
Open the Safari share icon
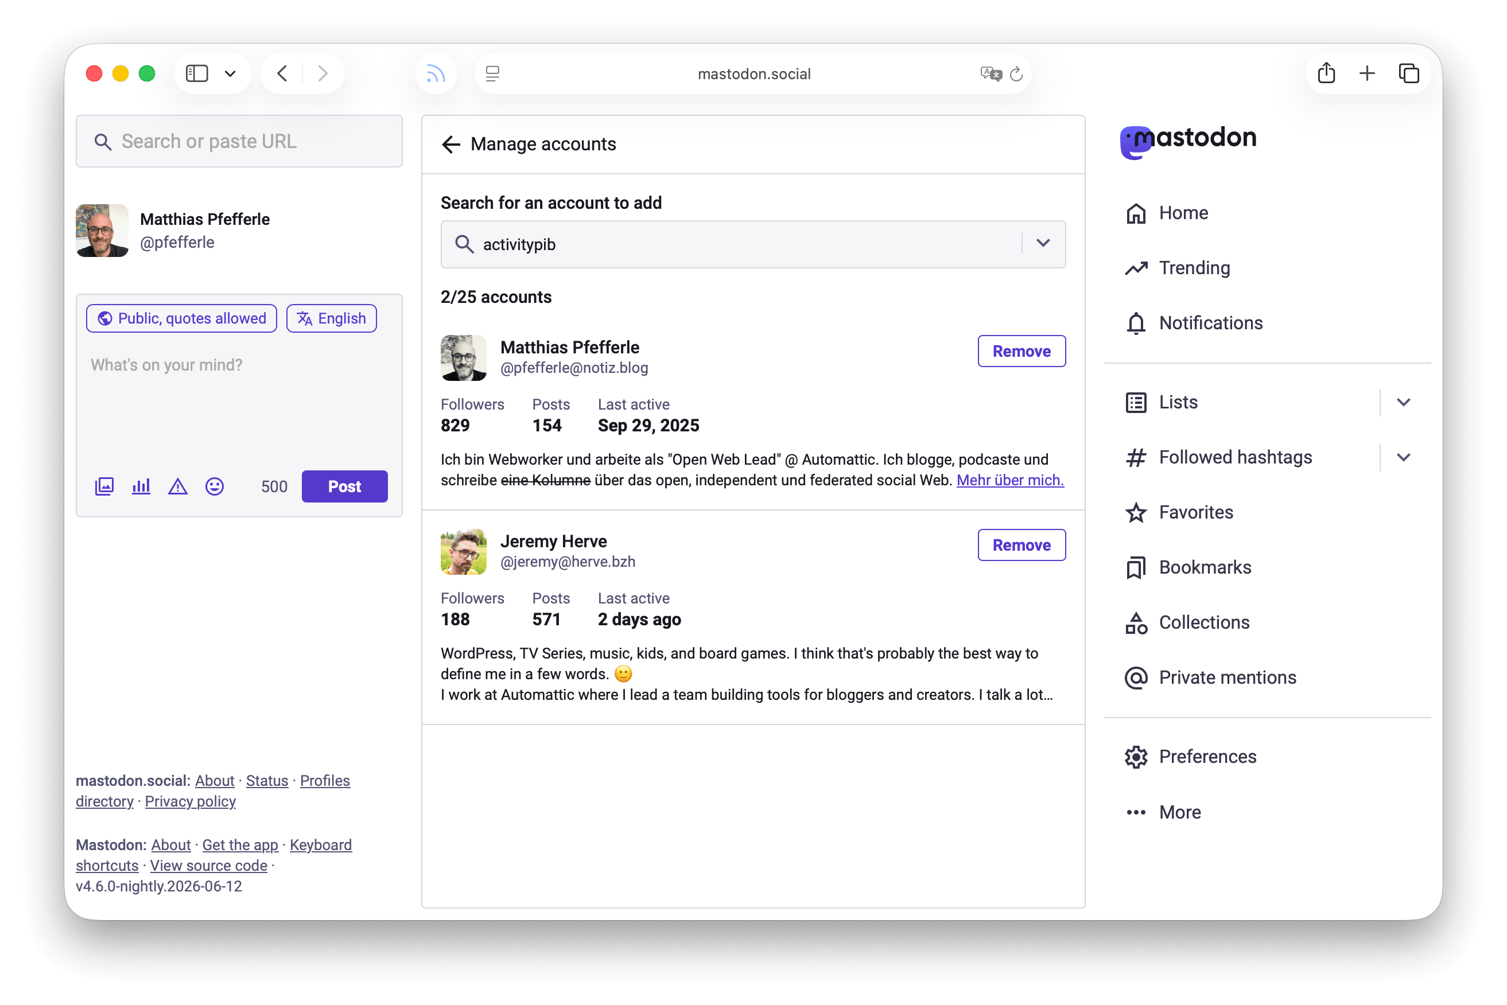1326,73
